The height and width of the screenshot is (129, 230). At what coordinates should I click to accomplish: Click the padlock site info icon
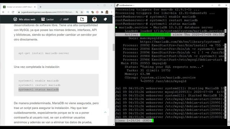[19, 12]
